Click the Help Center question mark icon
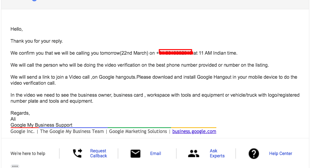The image size is (325, 168). (x=254, y=154)
